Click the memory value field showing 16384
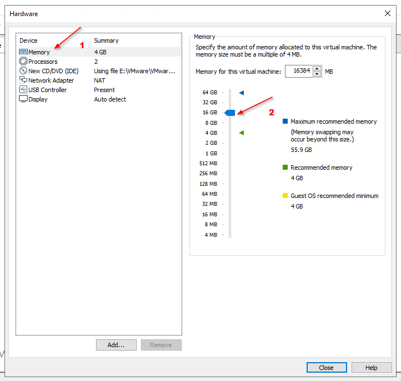This screenshot has width=401, height=381. (299, 71)
